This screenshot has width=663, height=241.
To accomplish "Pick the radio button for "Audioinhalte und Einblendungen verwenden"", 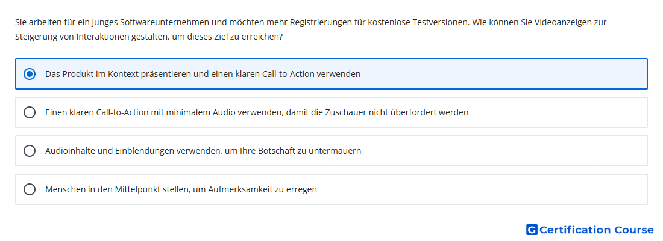I will (x=29, y=151).
